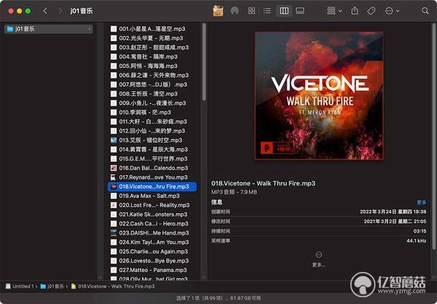
Task: Select file 019.Ava Max - Salt.mp3
Action: pyautogui.click(x=152, y=196)
